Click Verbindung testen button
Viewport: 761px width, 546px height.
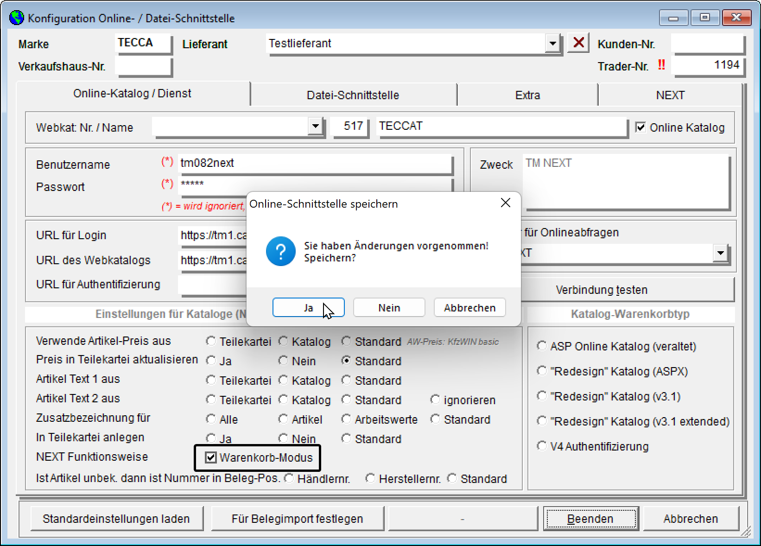628,290
